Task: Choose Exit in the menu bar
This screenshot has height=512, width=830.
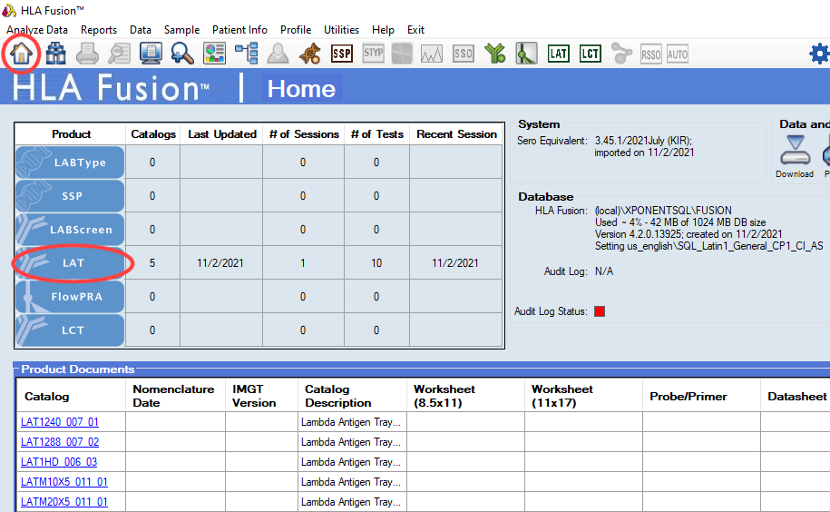Action: click(x=415, y=30)
